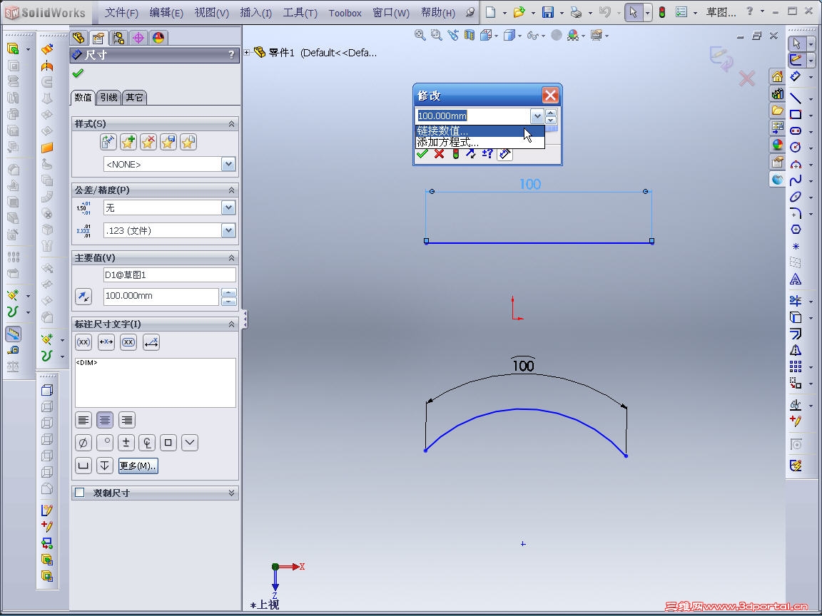822x616 pixels.
Task: Open the <NONE> style dropdown
Action: (x=228, y=164)
